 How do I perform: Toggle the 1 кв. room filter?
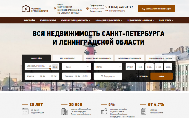pyautogui.click(x=140, y=67)
